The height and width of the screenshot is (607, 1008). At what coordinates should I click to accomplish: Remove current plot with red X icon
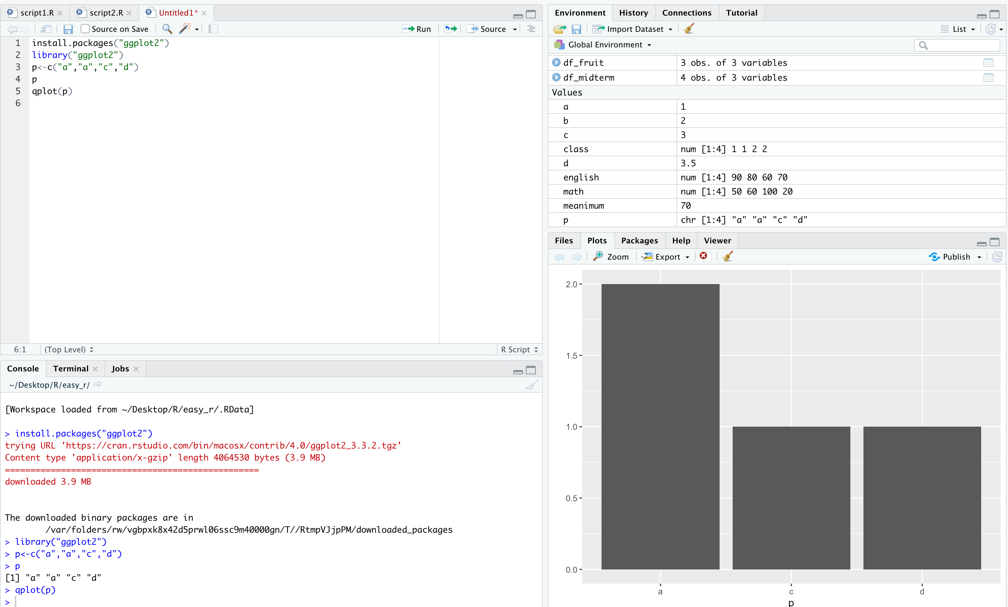pyautogui.click(x=703, y=256)
